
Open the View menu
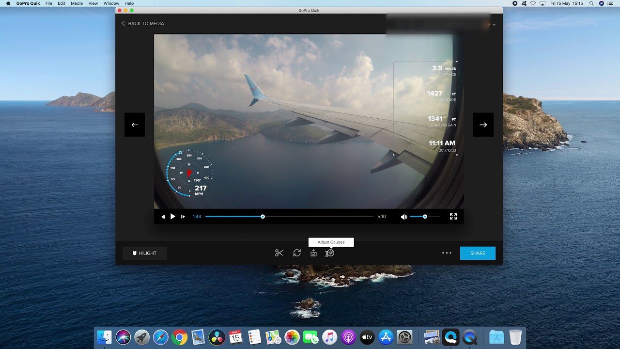point(93,3)
